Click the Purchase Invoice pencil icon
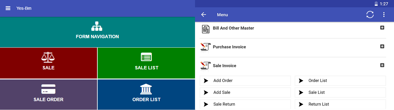Image resolution: width=394 pixels, height=110 pixels. click(x=205, y=47)
